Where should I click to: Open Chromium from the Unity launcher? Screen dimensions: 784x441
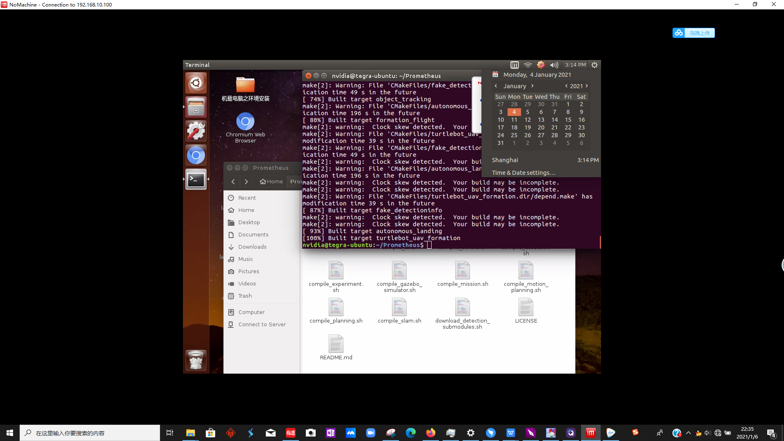[x=196, y=155]
